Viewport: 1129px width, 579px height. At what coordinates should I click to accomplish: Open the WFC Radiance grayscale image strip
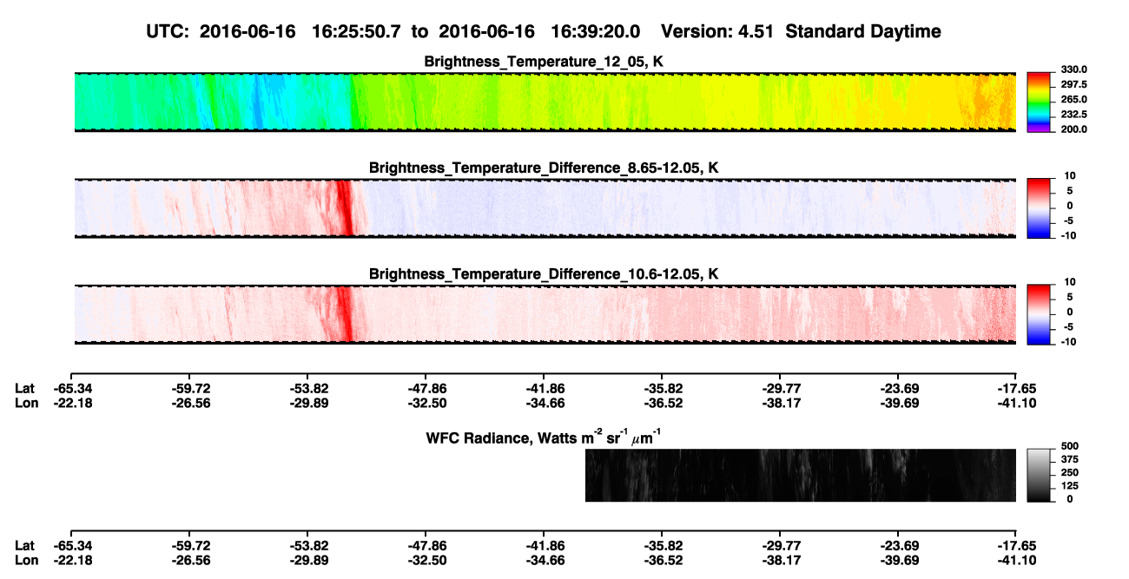tap(801, 475)
